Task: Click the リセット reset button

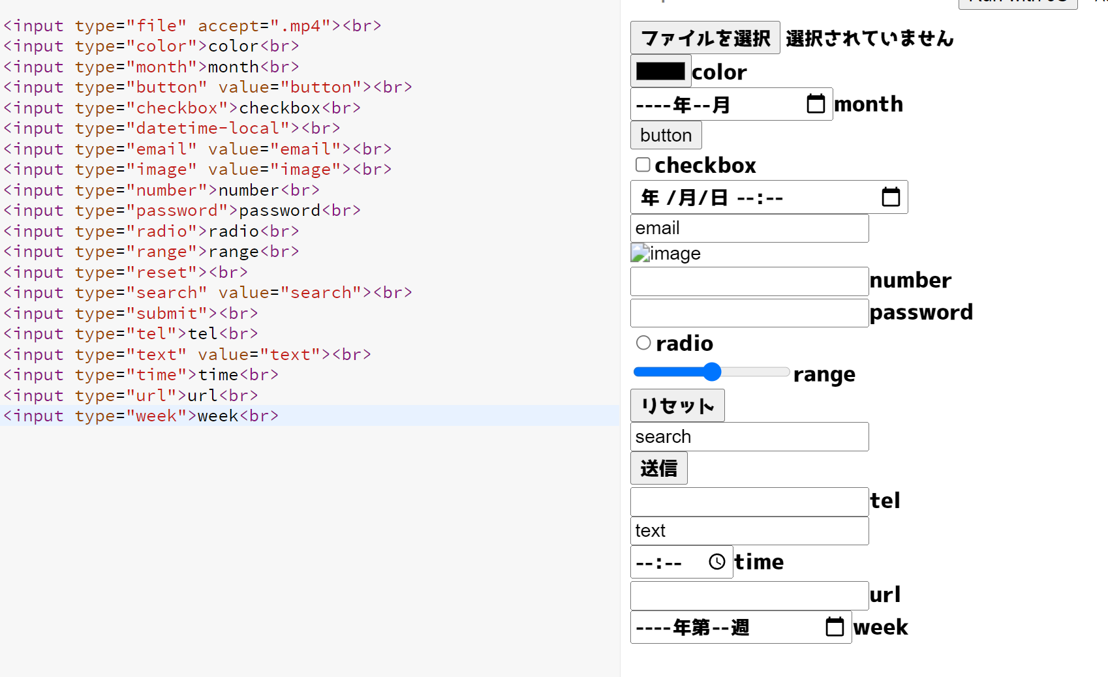Action: [677, 406]
